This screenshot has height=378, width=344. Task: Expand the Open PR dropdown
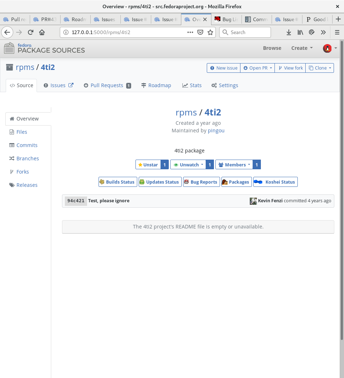coord(258,68)
